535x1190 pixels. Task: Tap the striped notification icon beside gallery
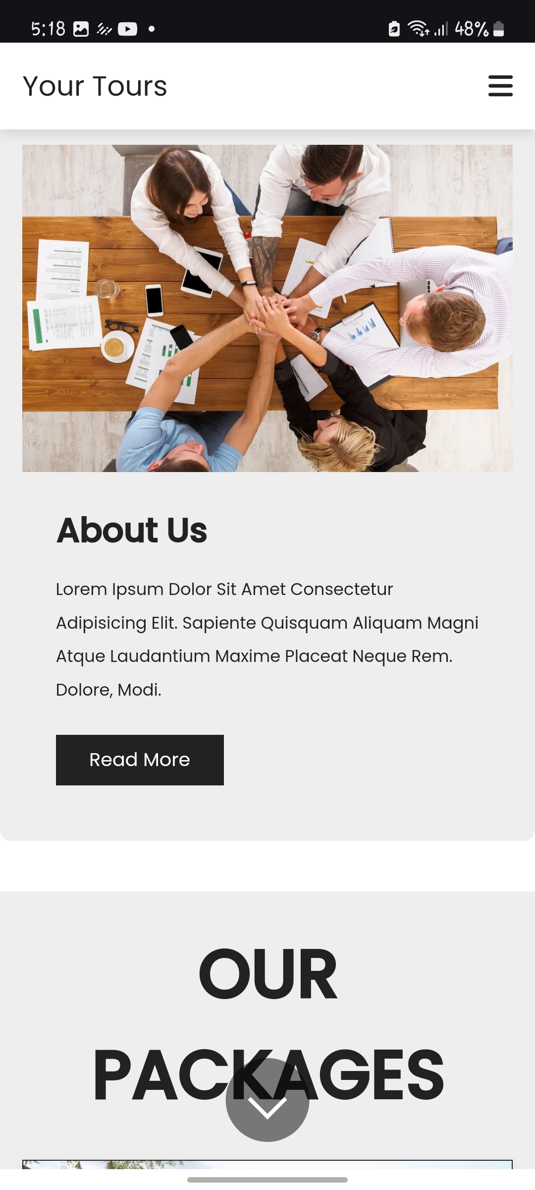tap(104, 29)
